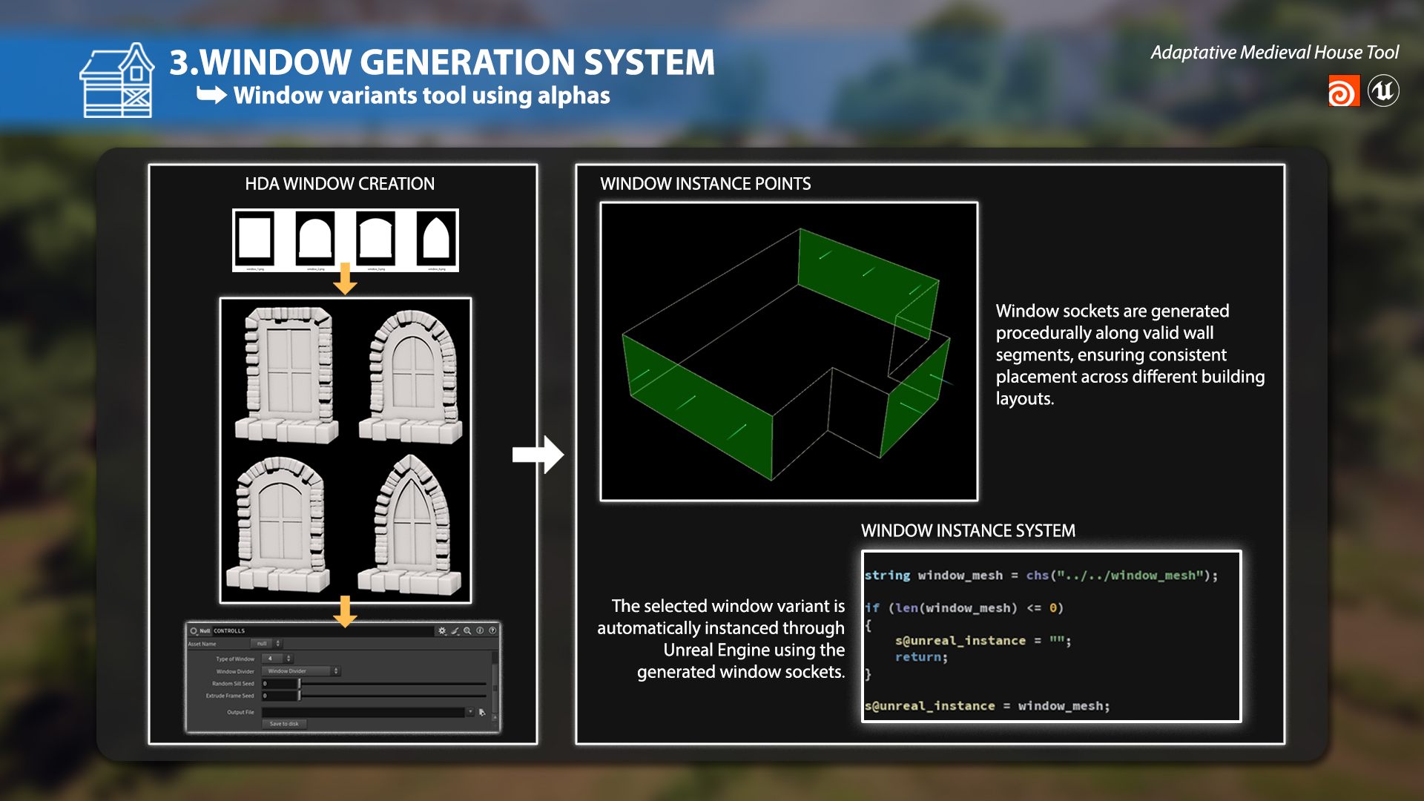Click the green wall sockets 3D viewport image
The height and width of the screenshot is (801, 1424).
pos(789,352)
